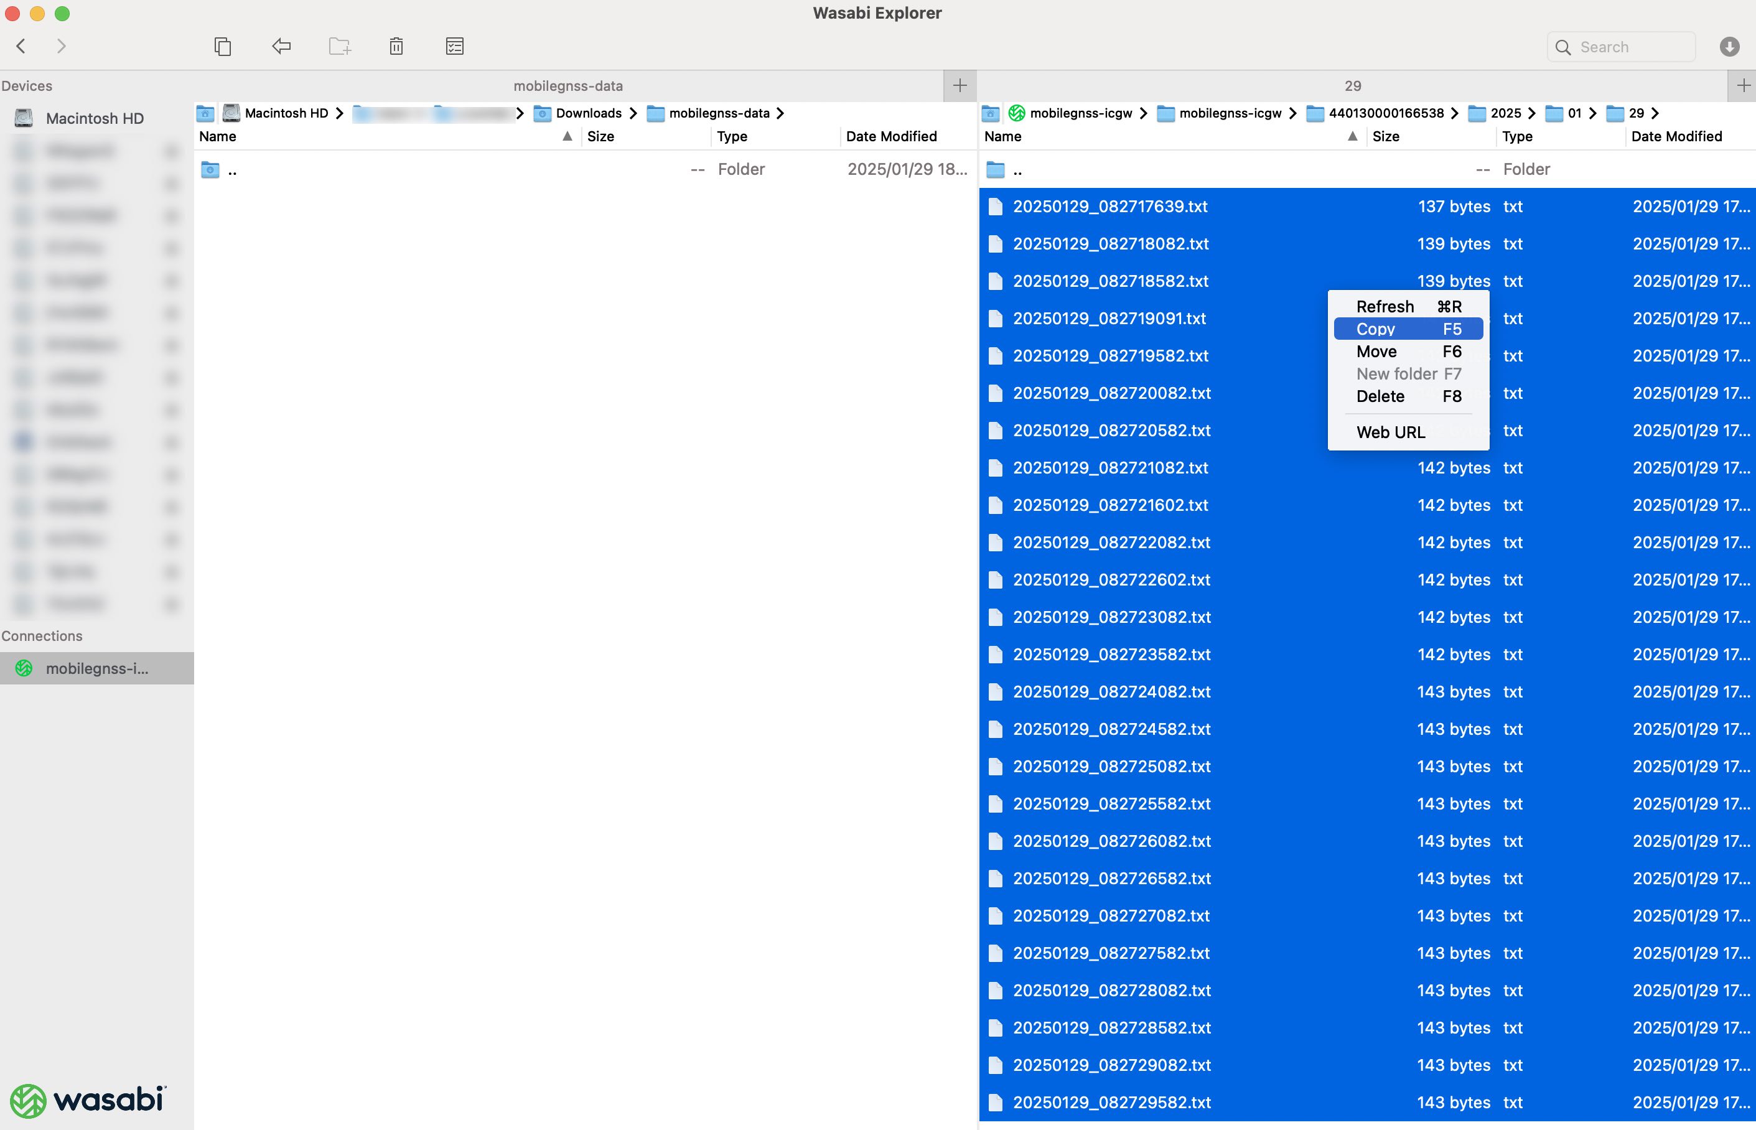Expand chevron after 440130000166538 breadcrumb

click(1454, 113)
